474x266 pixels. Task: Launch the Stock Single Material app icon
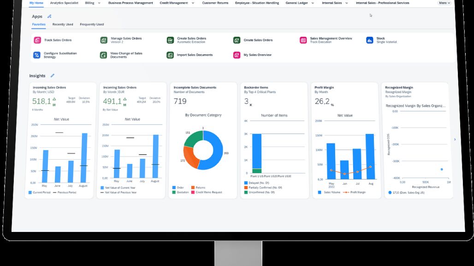coord(369,40)
